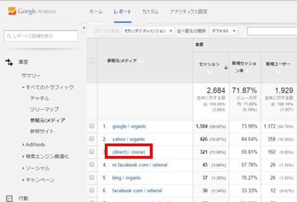Open the m.facebook.com / referral link

[x=140, y=165]
